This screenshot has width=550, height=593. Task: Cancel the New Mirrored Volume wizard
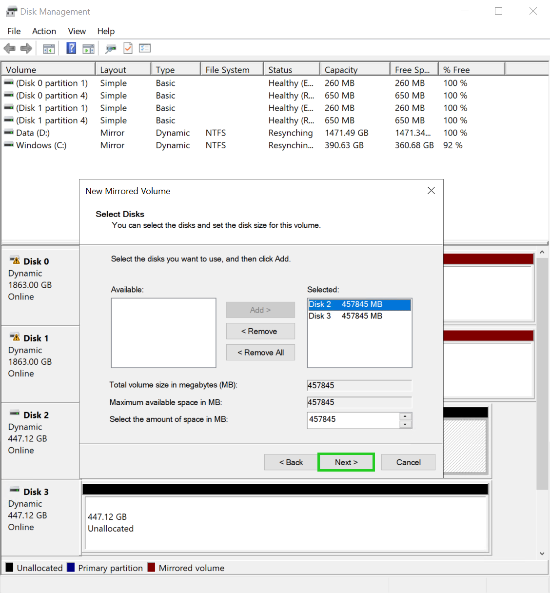(408, 462)
